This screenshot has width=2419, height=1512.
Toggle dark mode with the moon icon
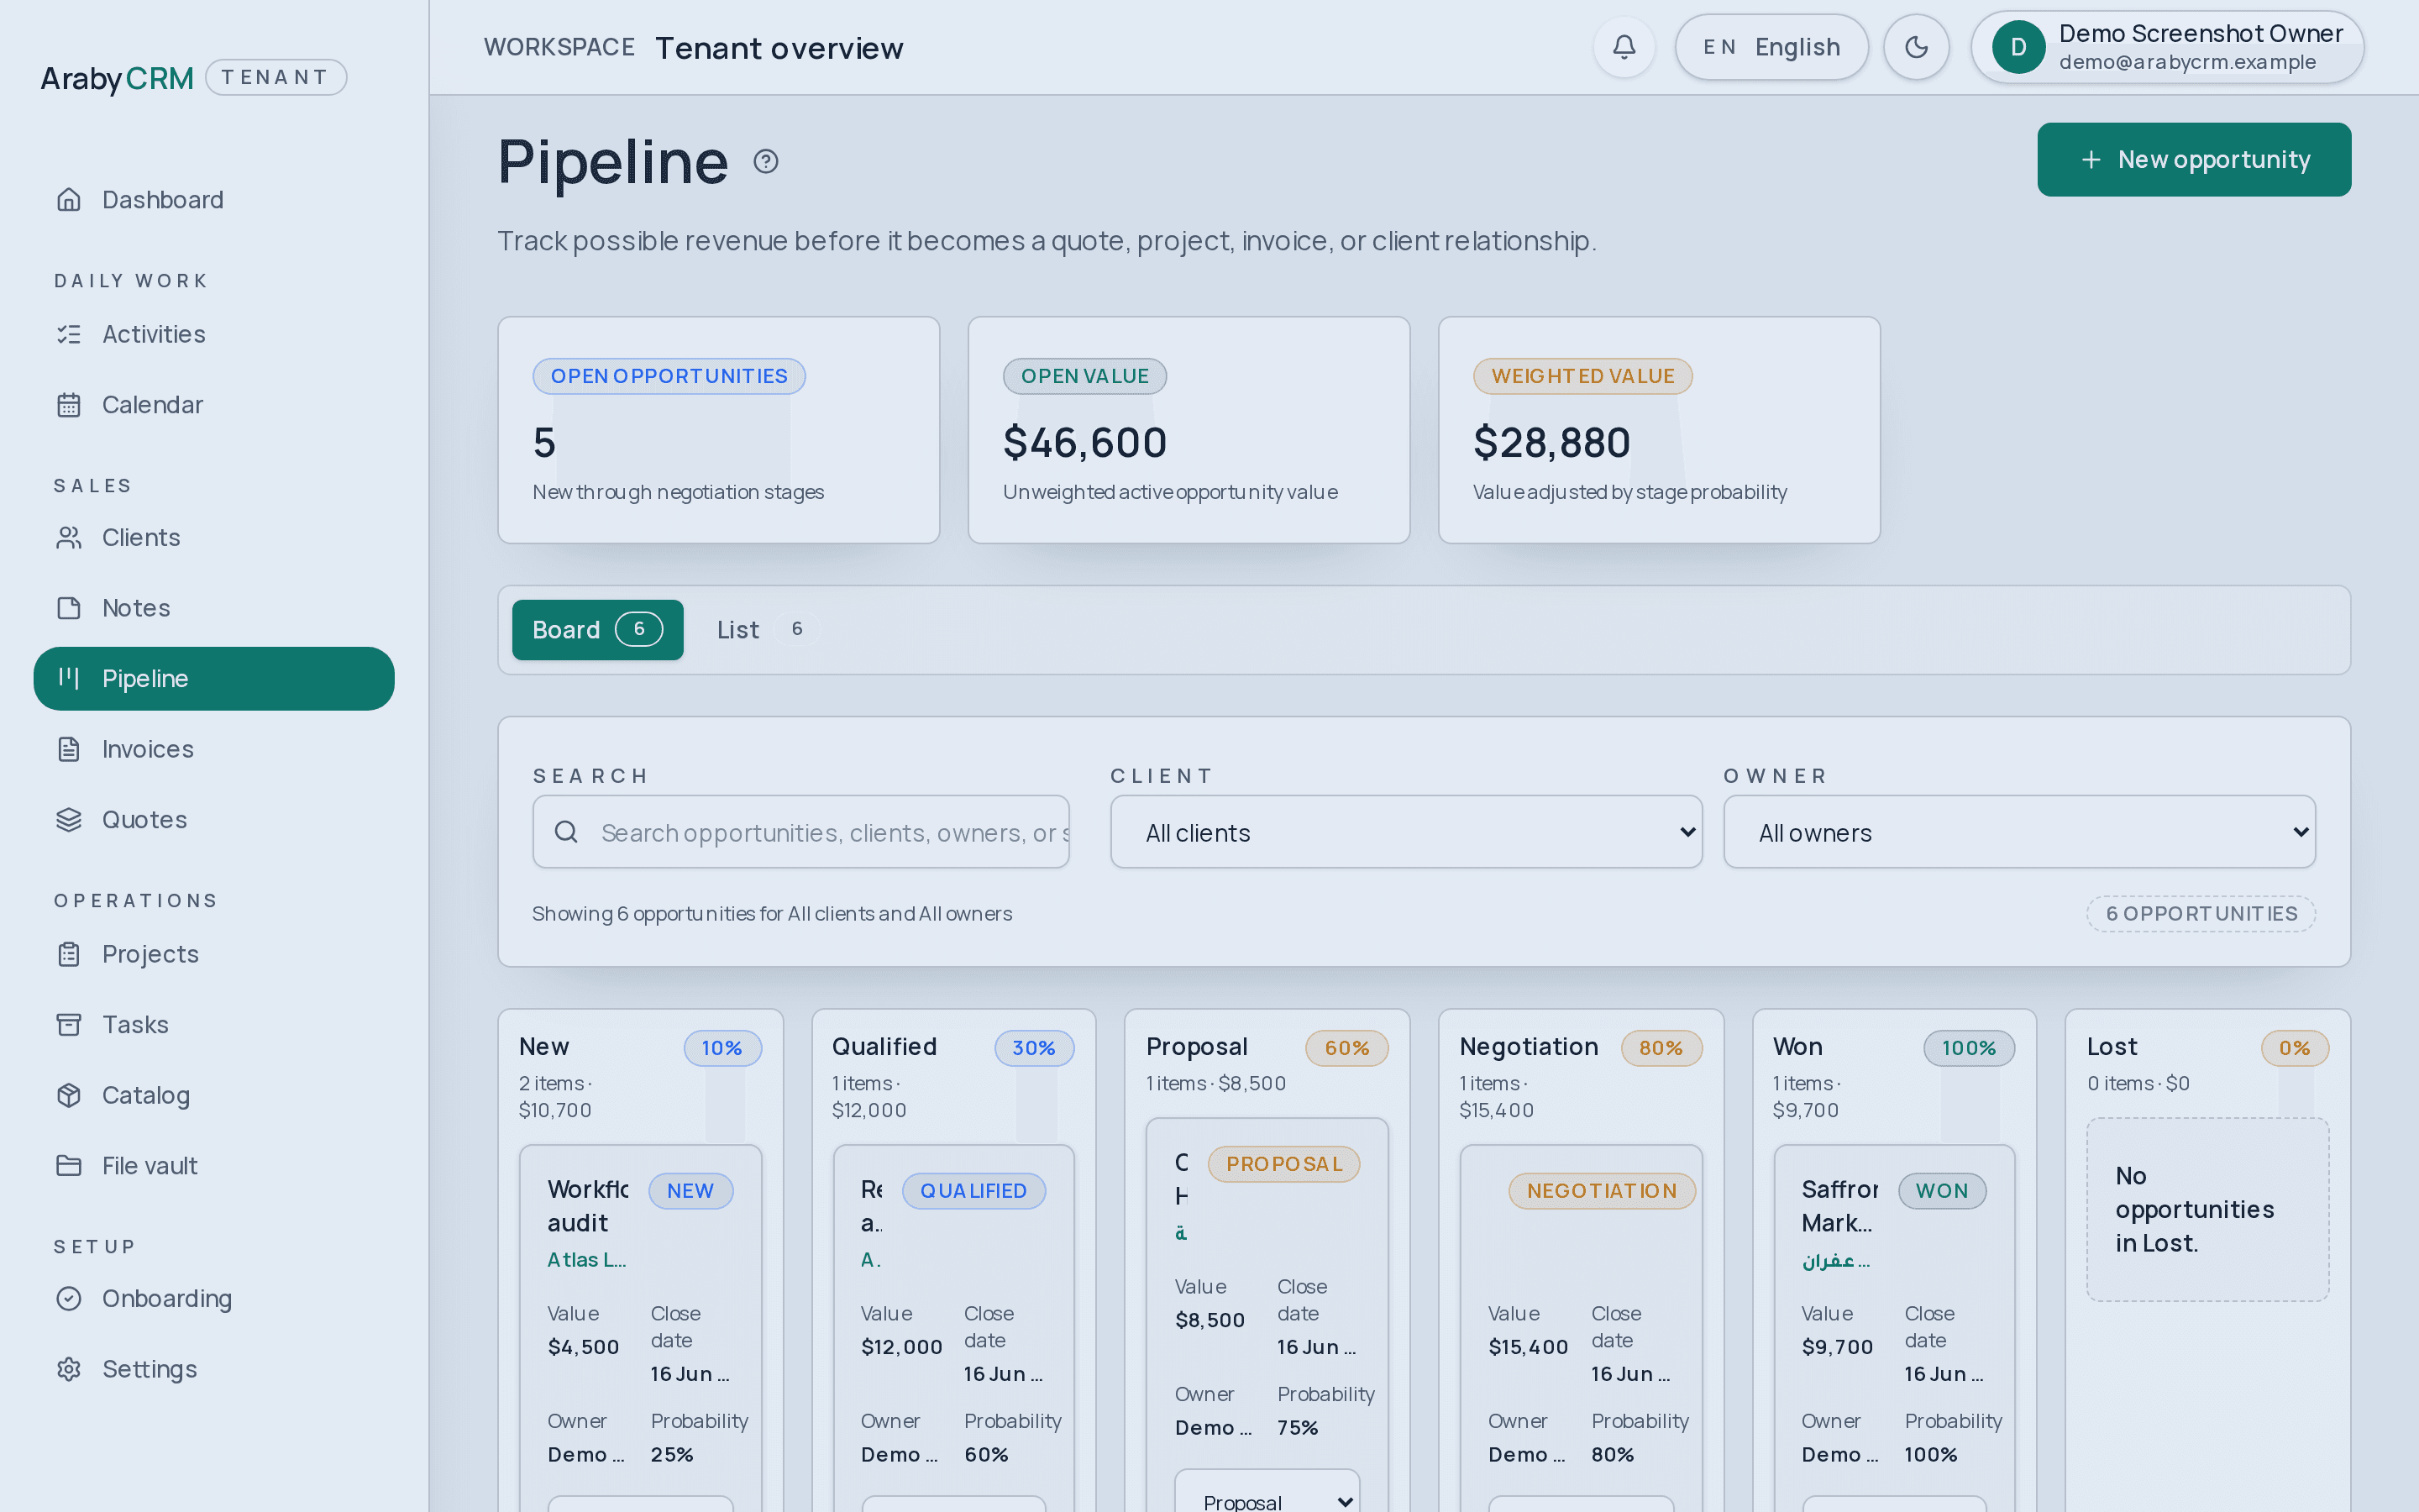point(1916,47)
